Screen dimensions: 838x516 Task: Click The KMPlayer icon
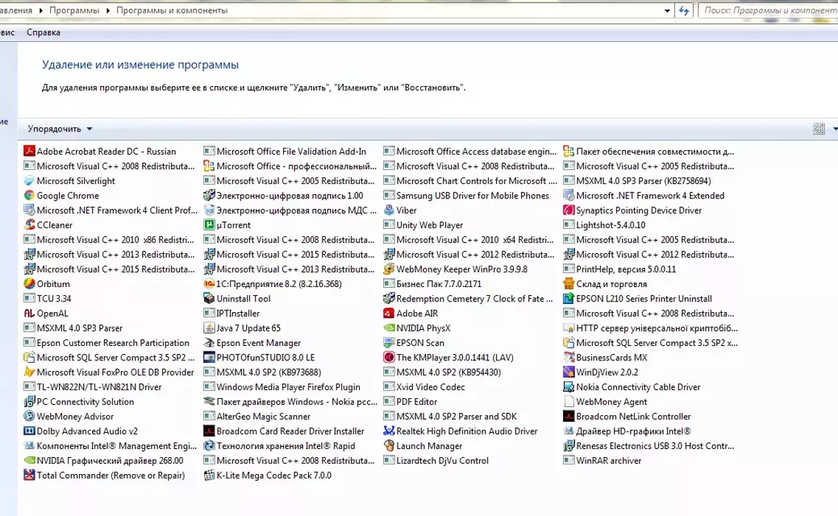389,357
